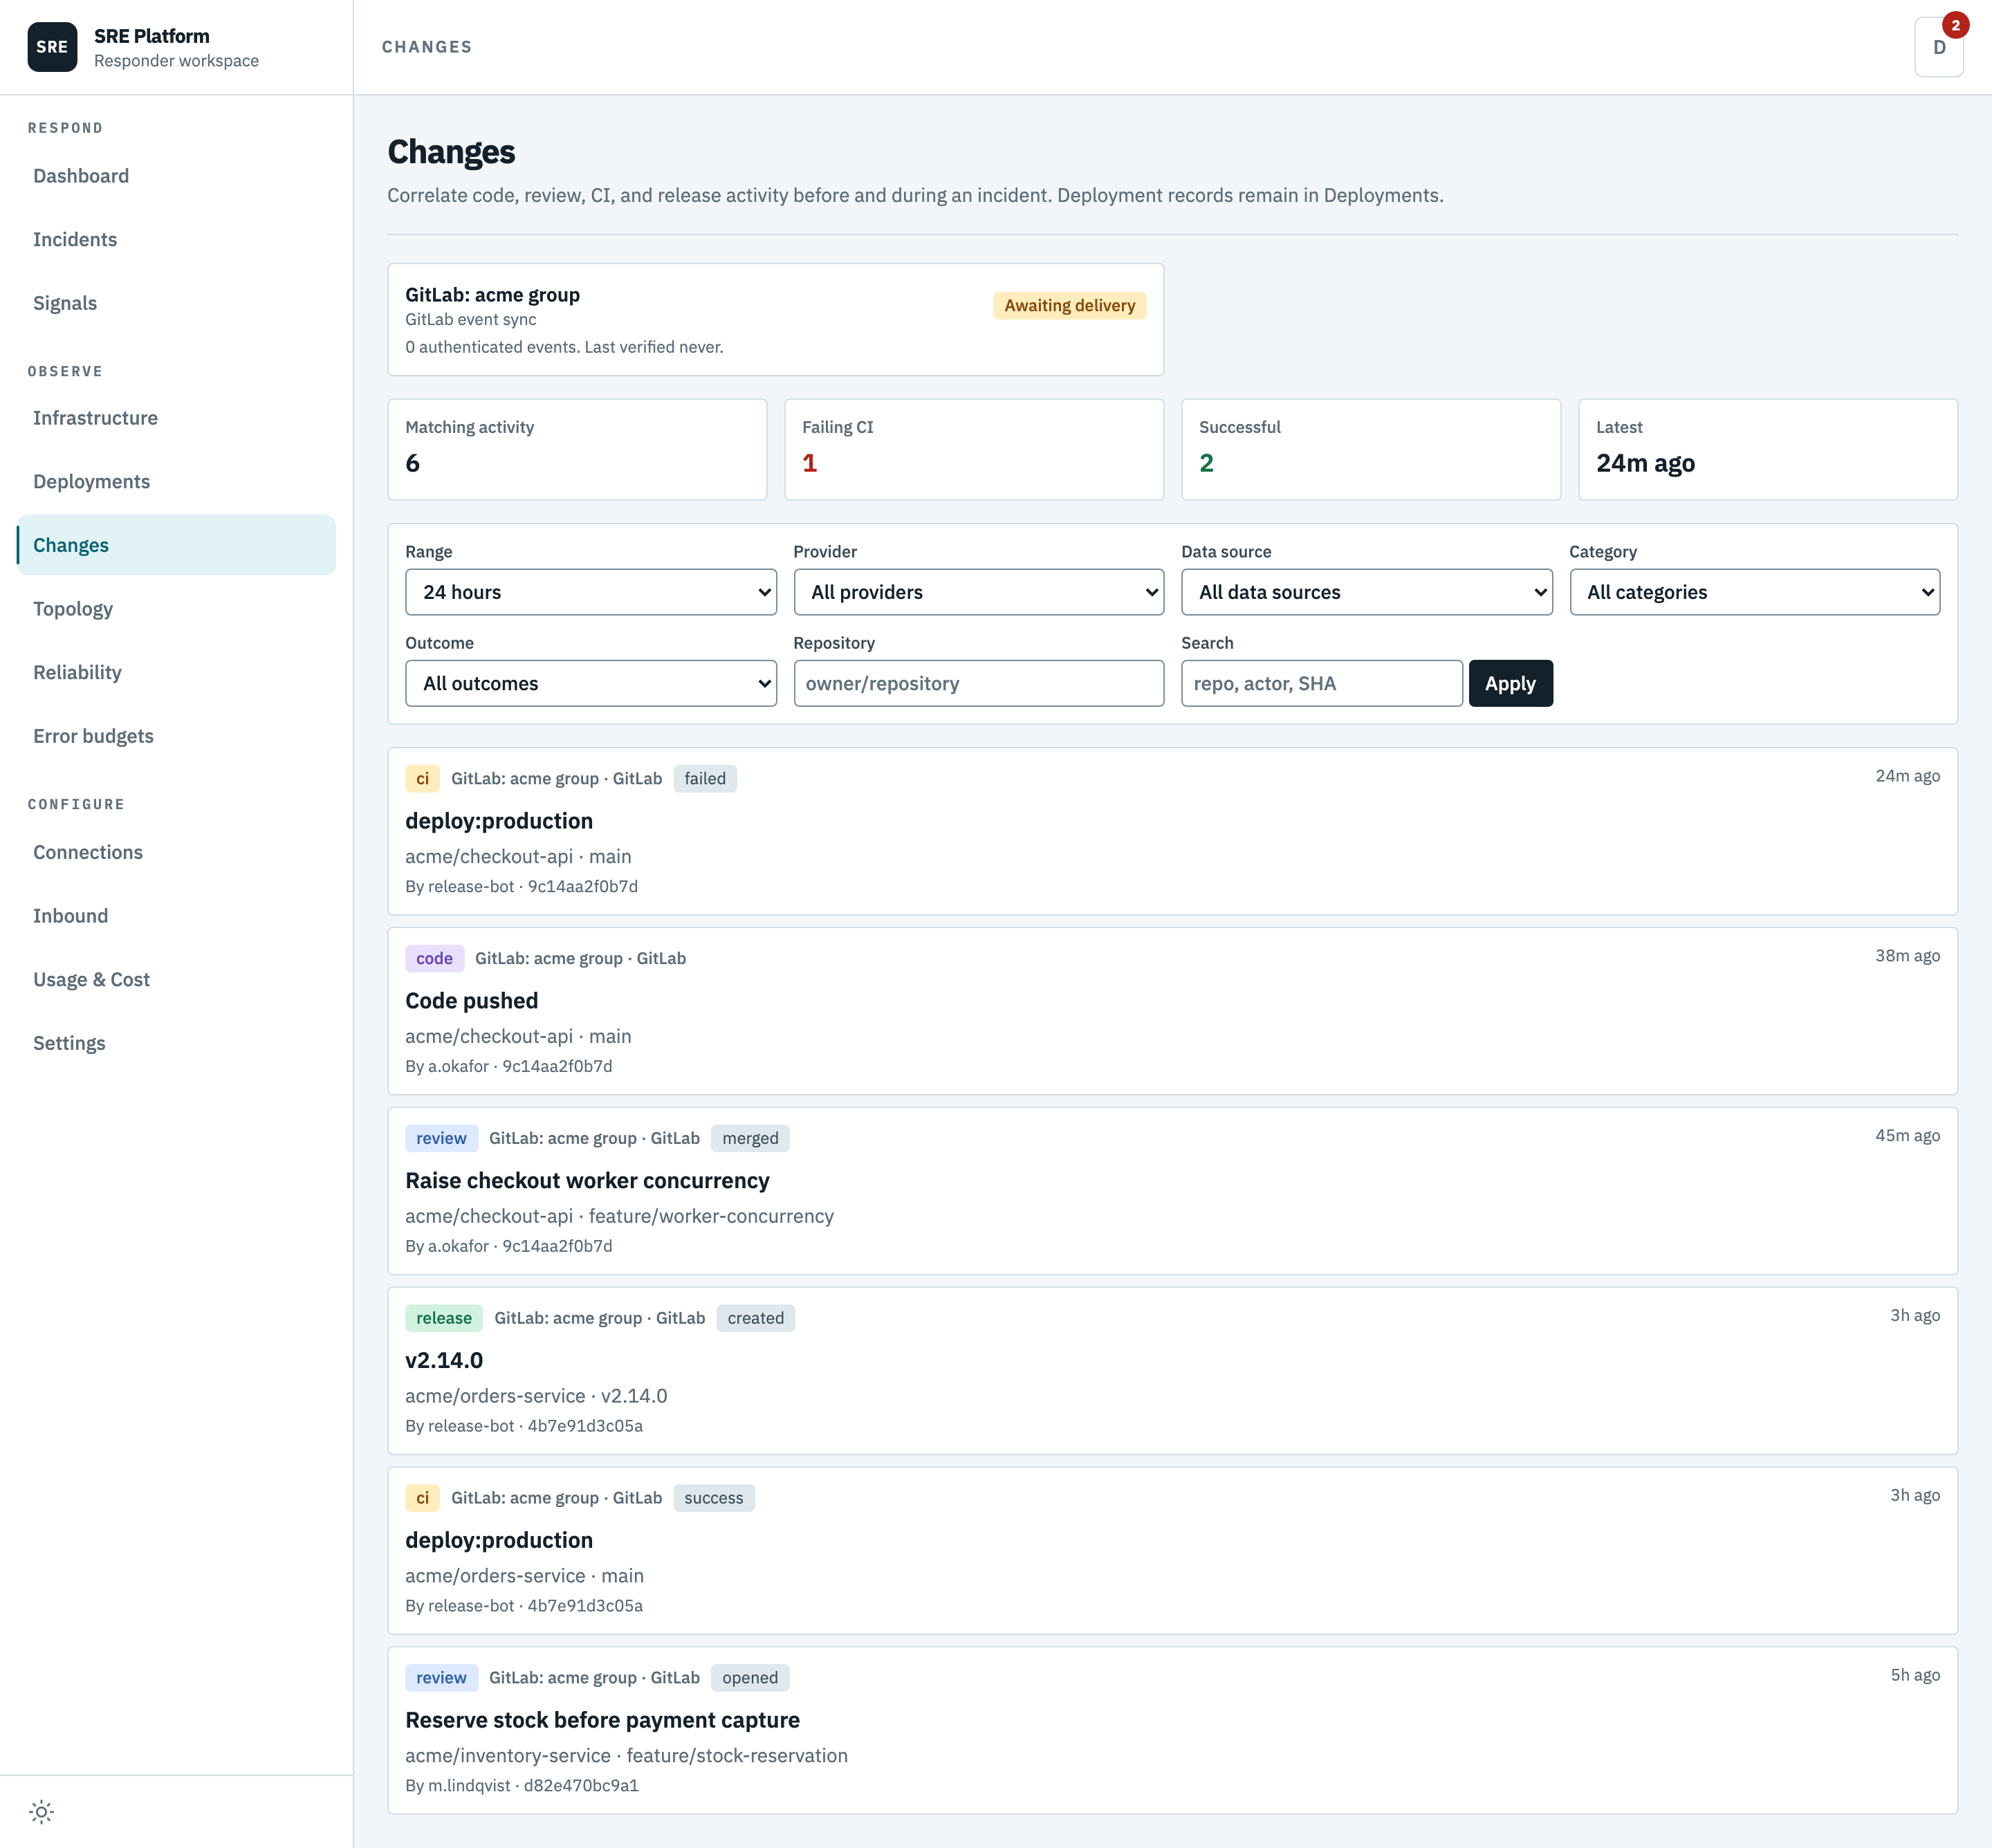The height and width of the screenshot is (1848, 1992).
Task: Open the Deployments page
Action: pos(176,482)
